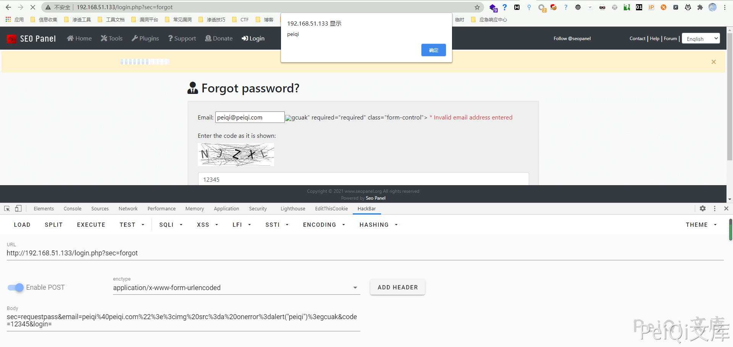Click the SEO Panel logo

(x=31, y=39)
